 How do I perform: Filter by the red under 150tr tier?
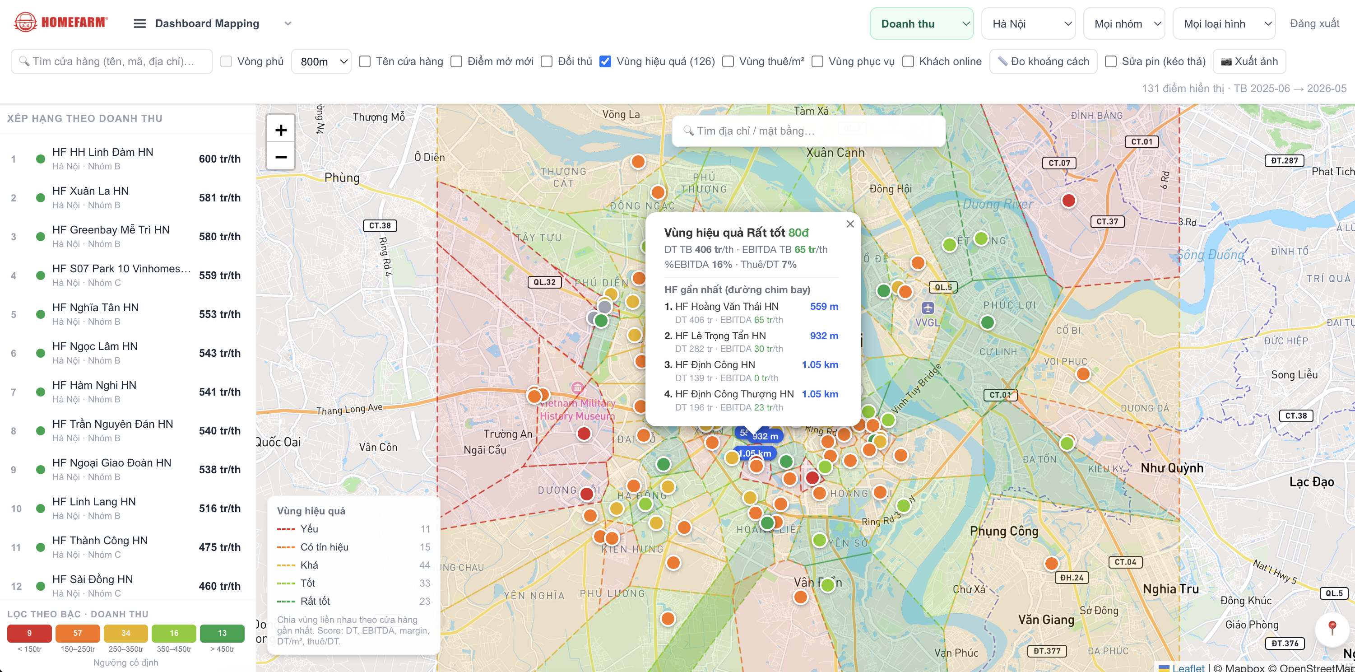click(29, 633)
